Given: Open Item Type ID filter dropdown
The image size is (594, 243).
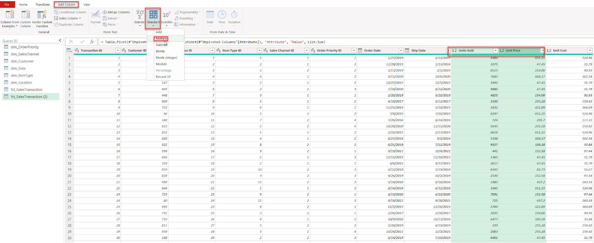Looking at the screenshot, I should pyautogui.click(x=259, y=51).
